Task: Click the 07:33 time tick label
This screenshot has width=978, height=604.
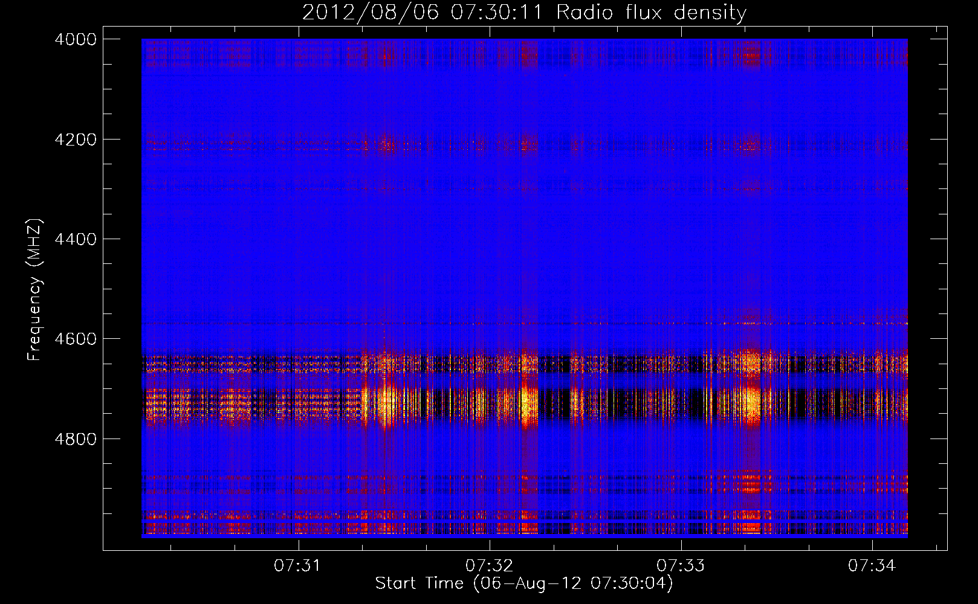Action: pos(681,565)
